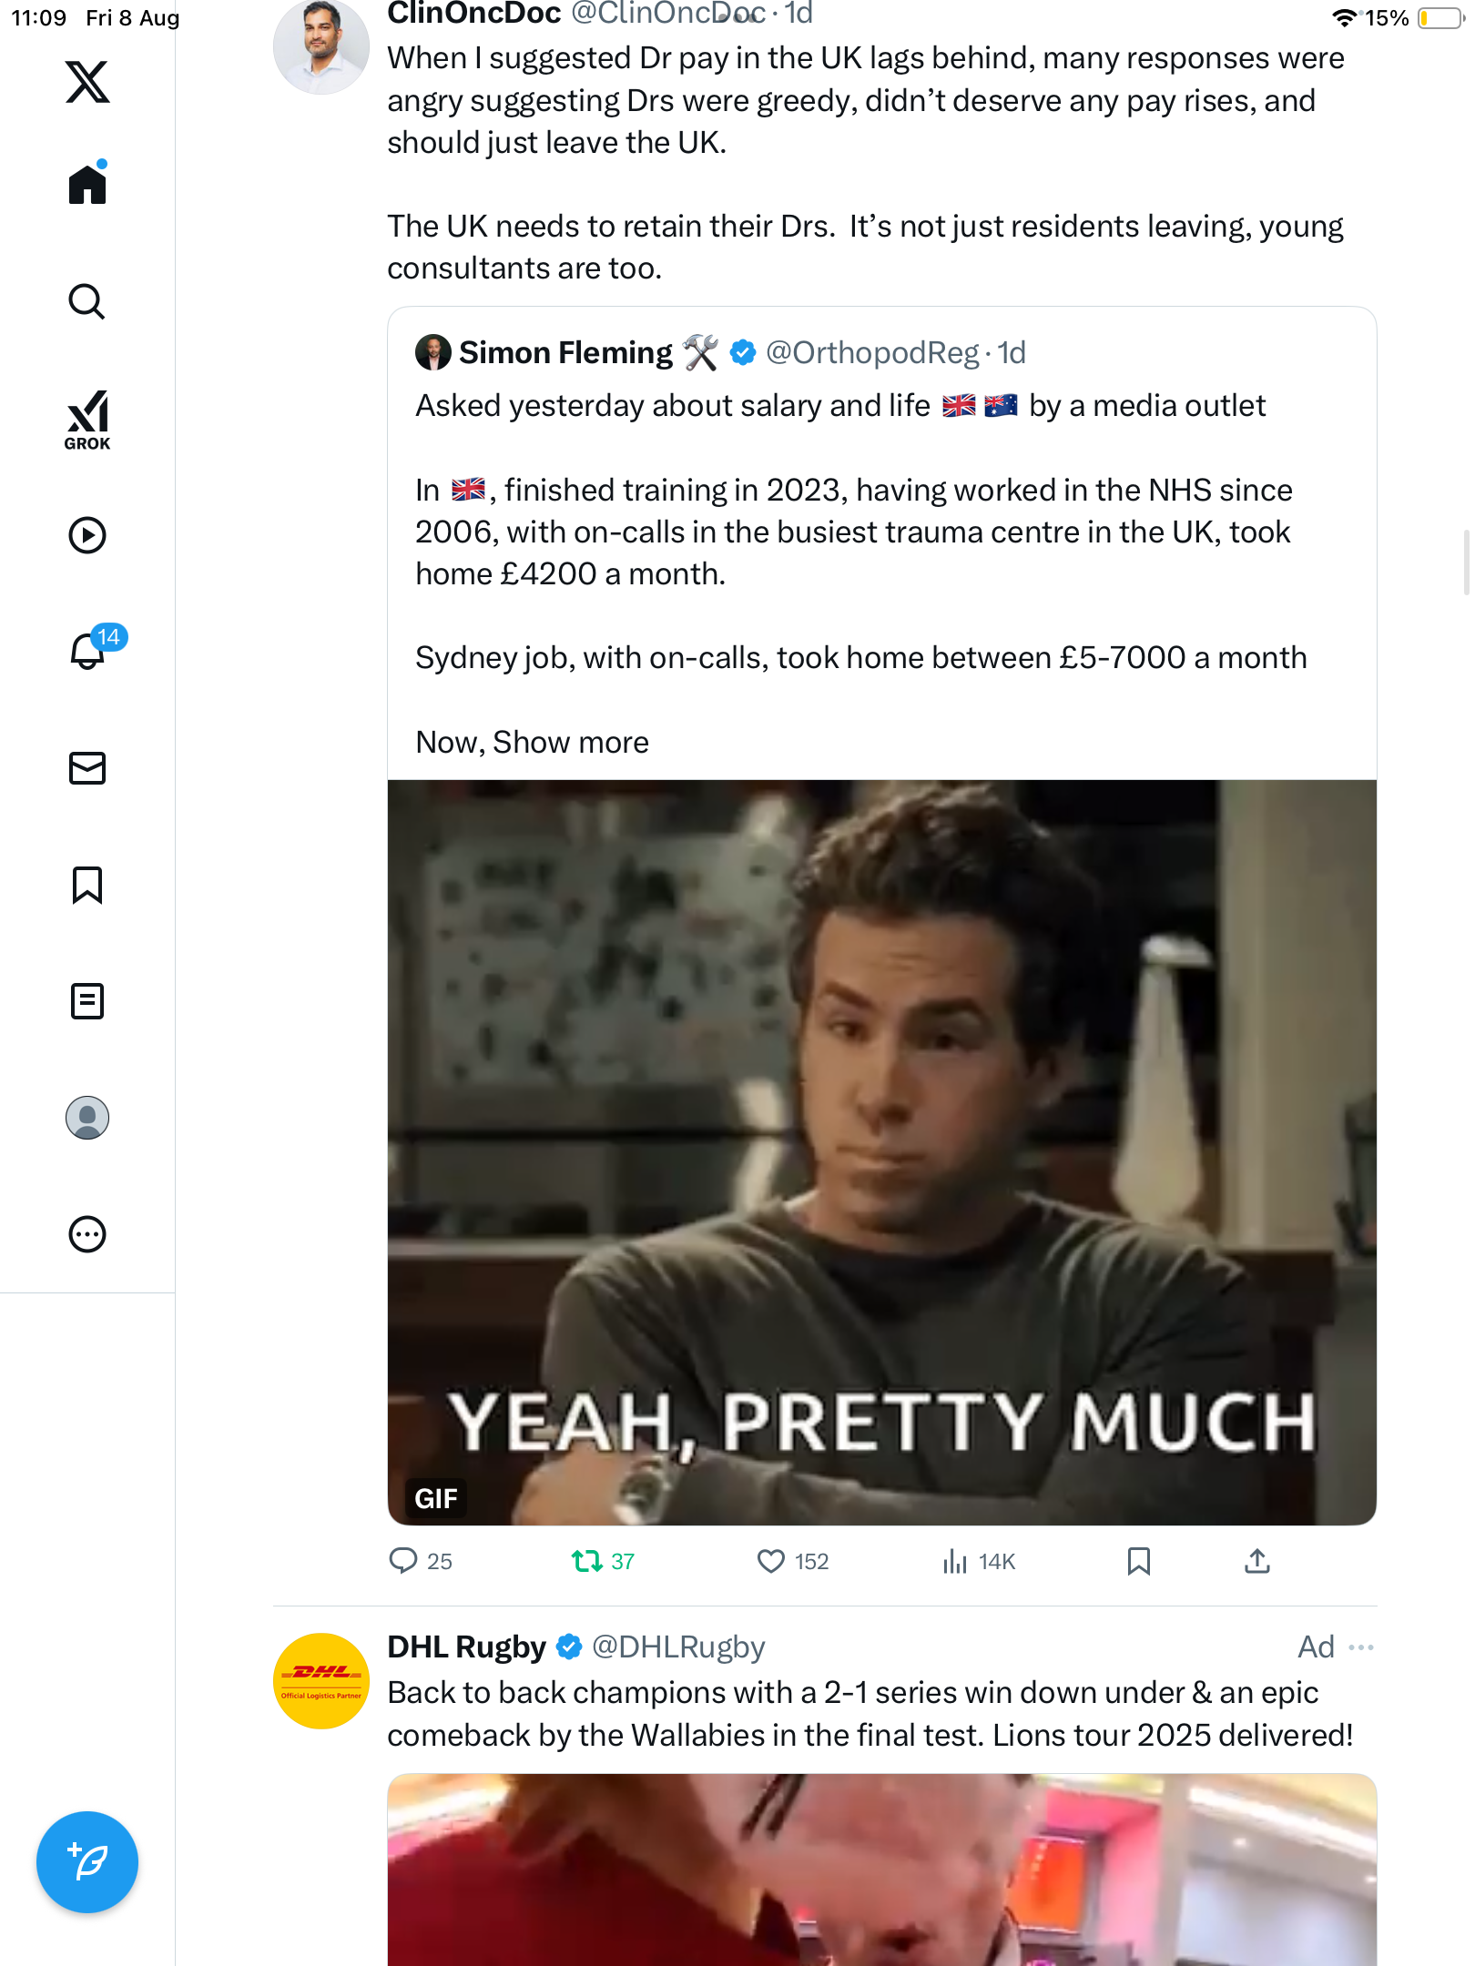This screenshot has height=1966, width=1475.
Task: Play the 'Yeah, pretty much' GIF
Action: pyautogui.click(x=881, y=1152)
